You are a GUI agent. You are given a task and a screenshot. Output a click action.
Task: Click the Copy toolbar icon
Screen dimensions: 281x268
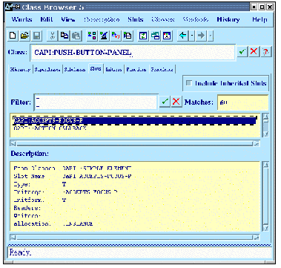65,36
